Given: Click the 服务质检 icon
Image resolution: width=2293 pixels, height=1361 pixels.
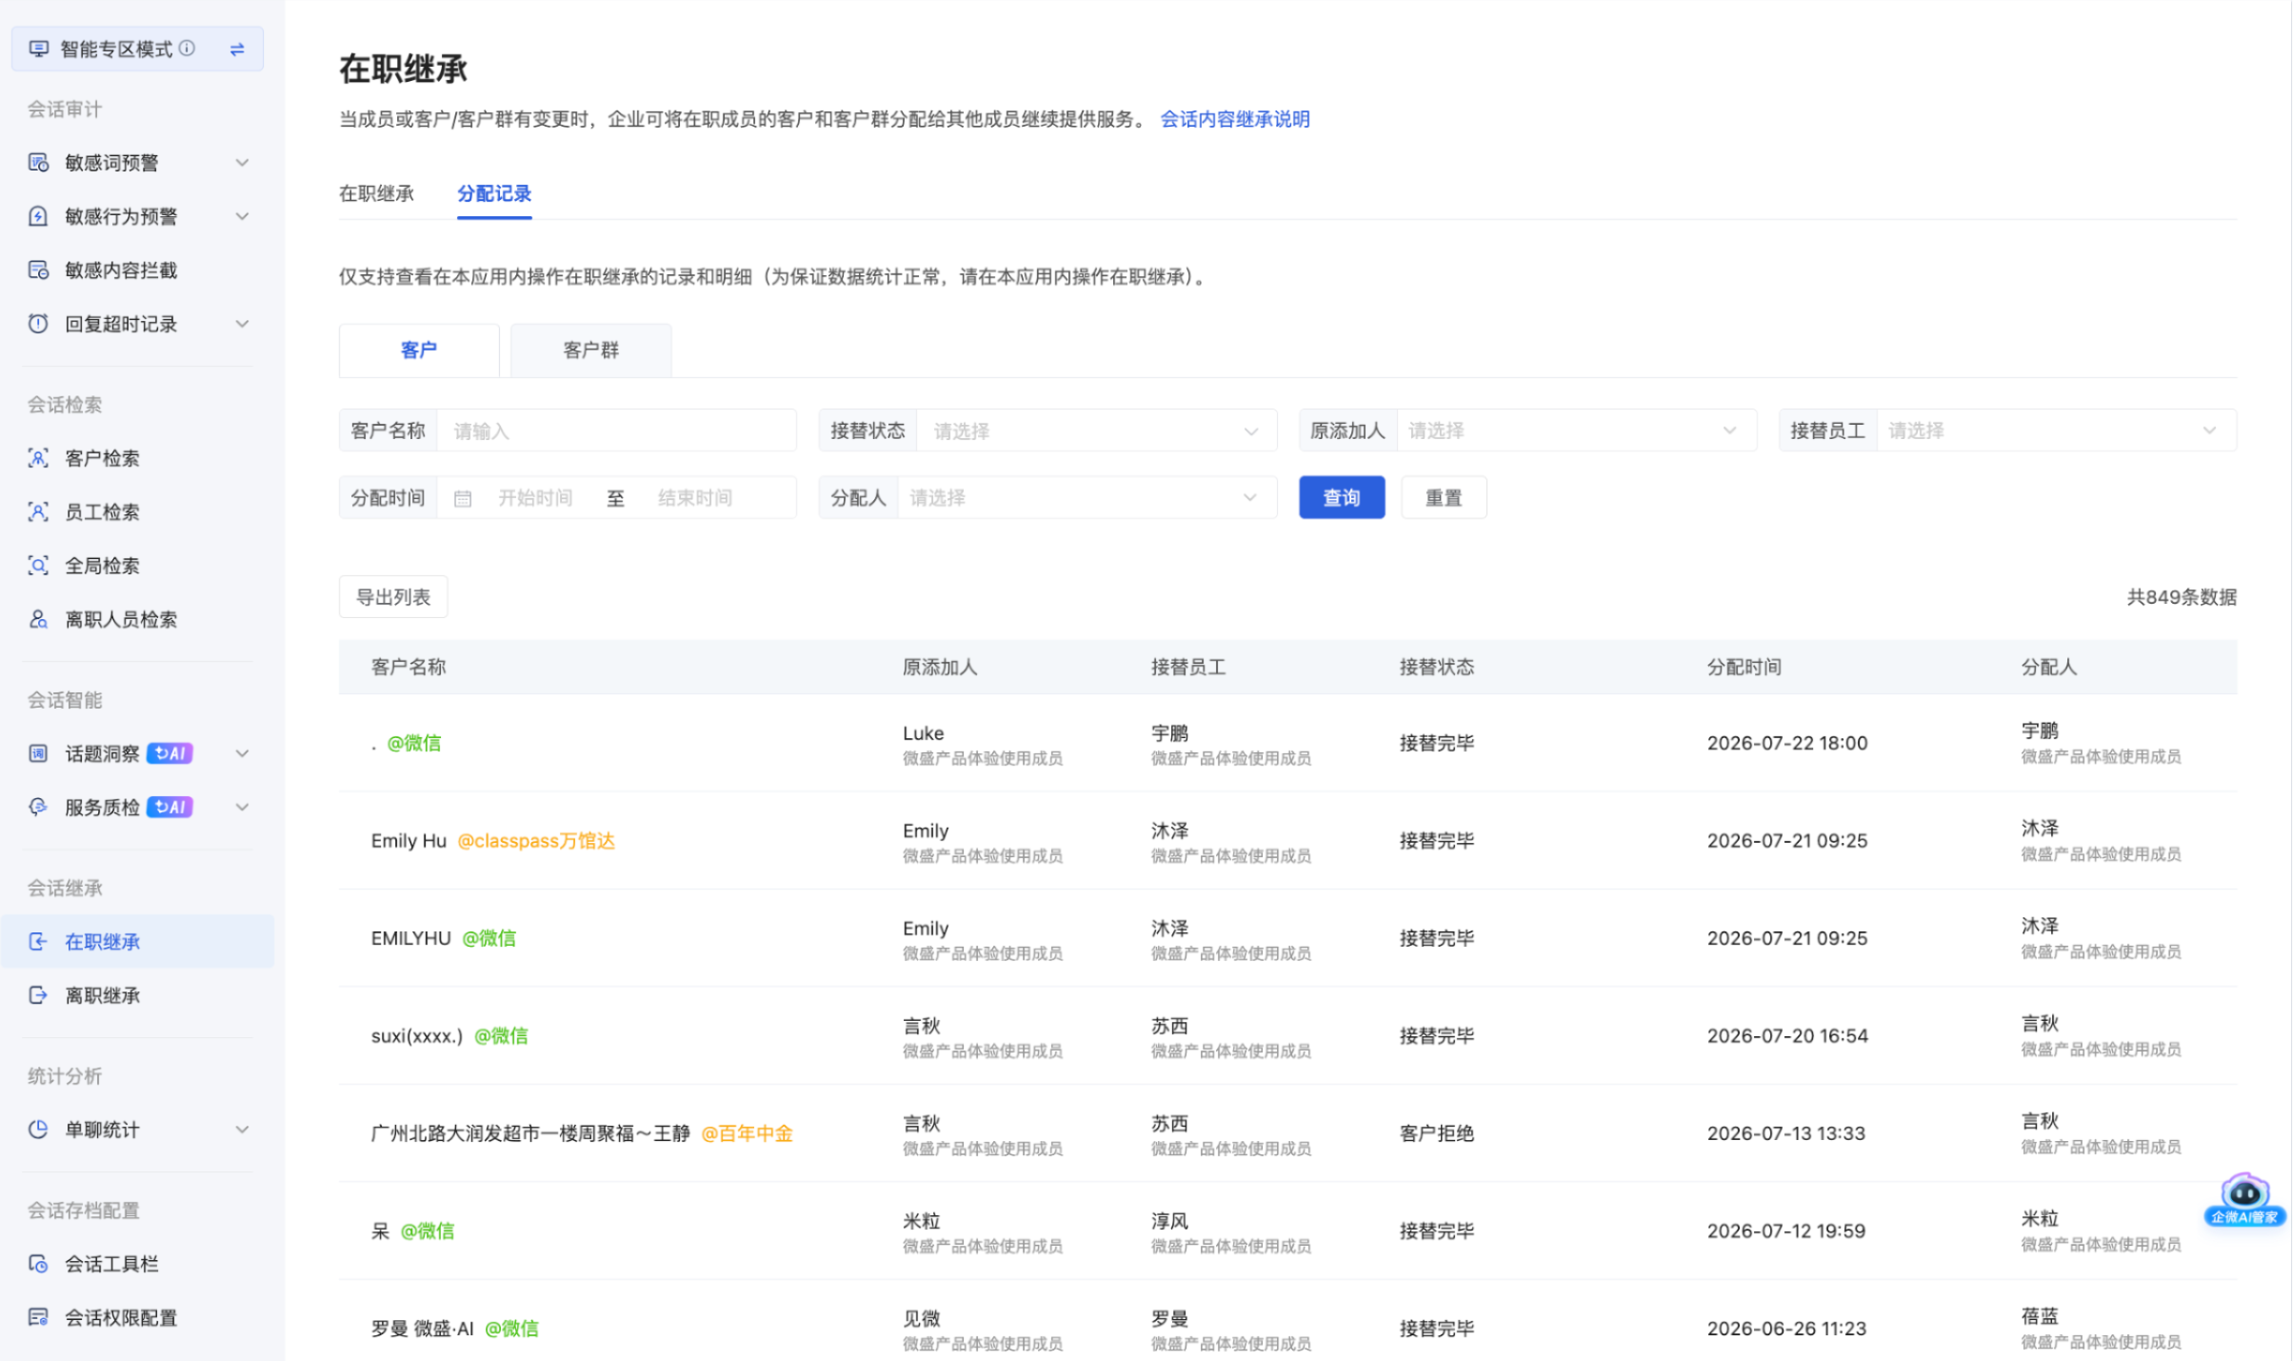Looking at the screenshot, I should 38,807.
